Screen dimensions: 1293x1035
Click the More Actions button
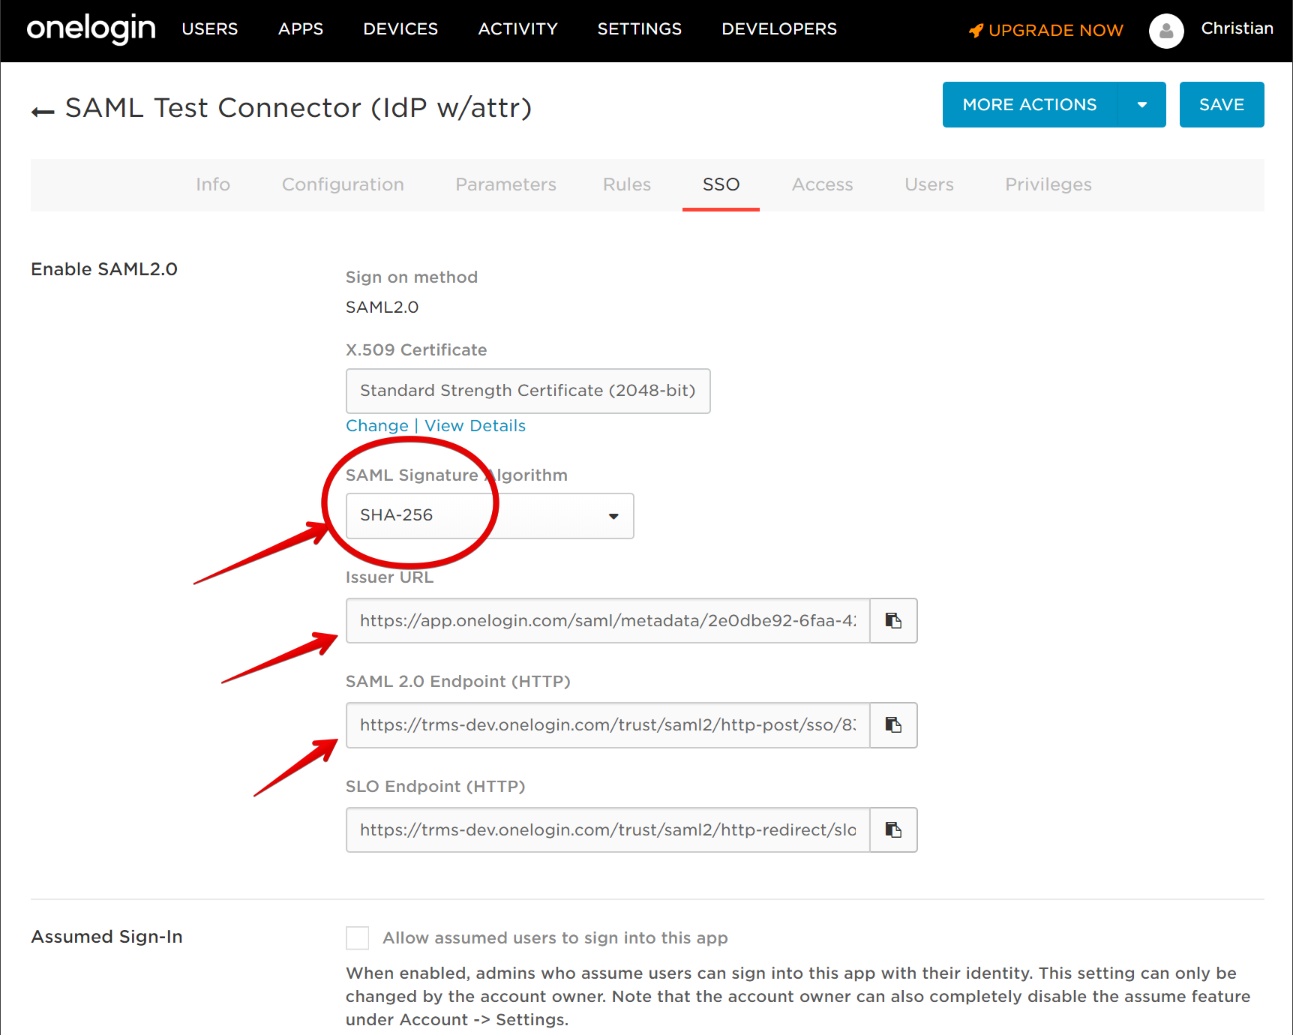[1030, 105]
